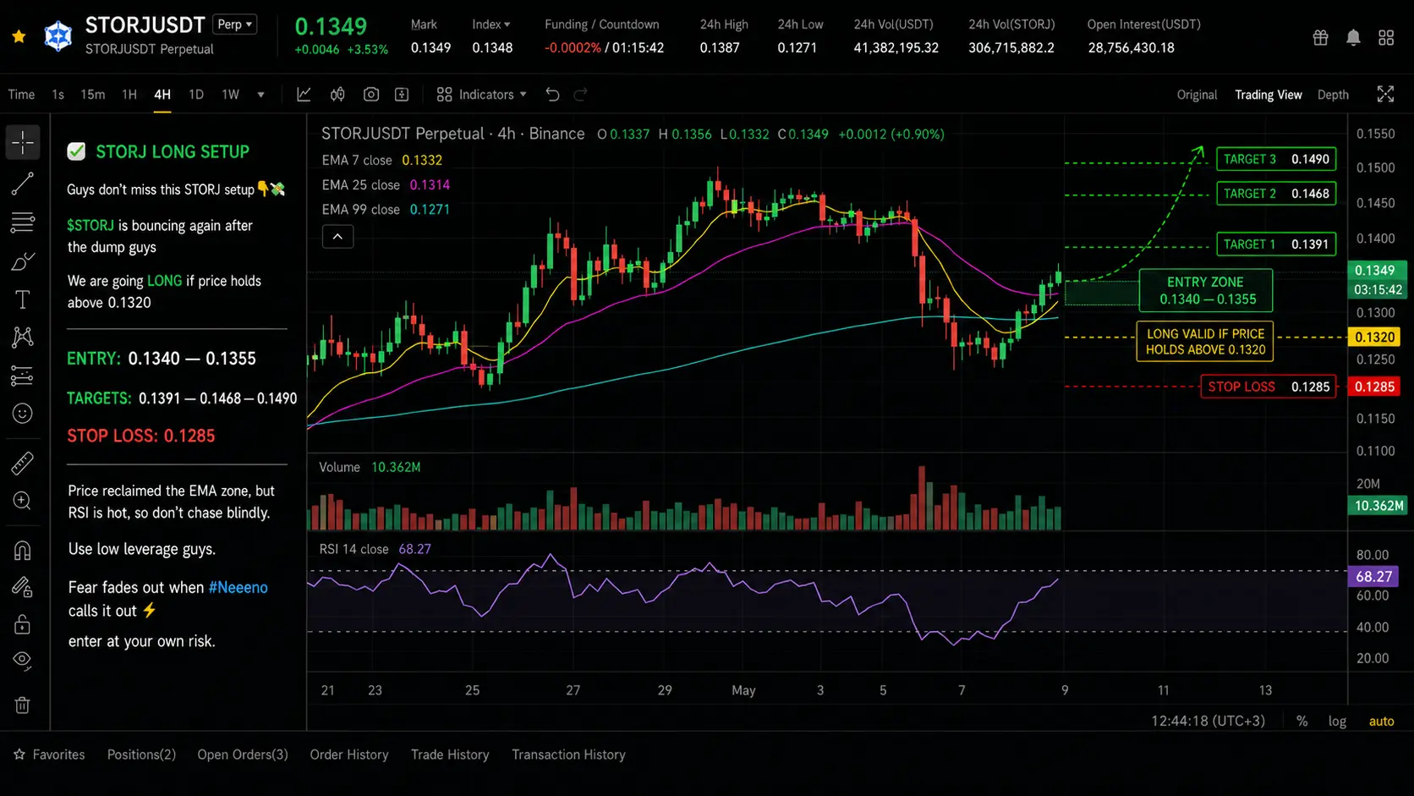The image size is (1414, 796).
Task: Open the Transaction History tab
Action: [x=568, y=755]
